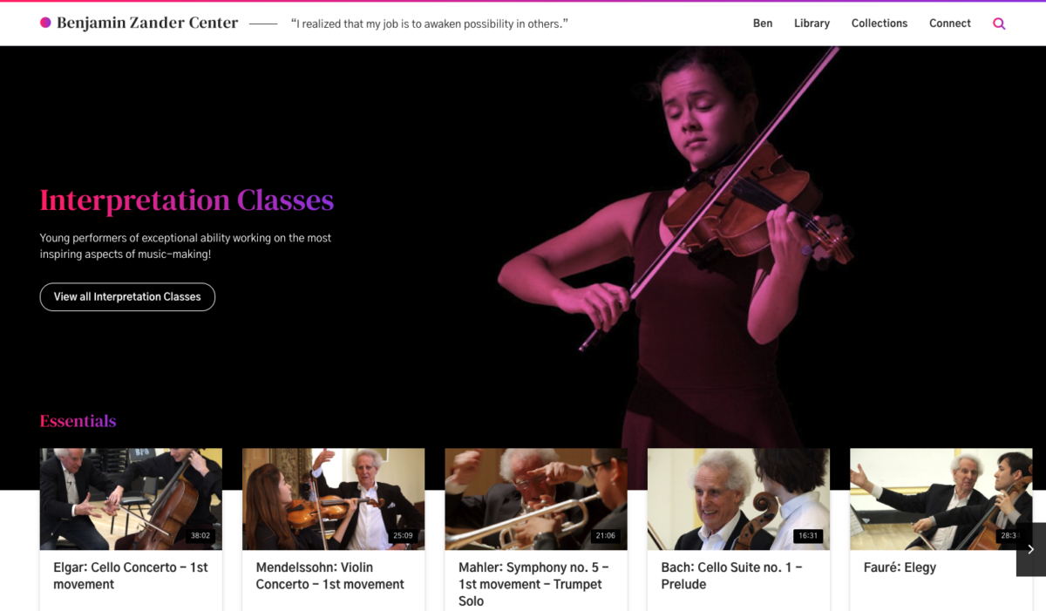Open the search magnifier icon
This screenshot has height=611, width=1046.
[x=999, y=24]
